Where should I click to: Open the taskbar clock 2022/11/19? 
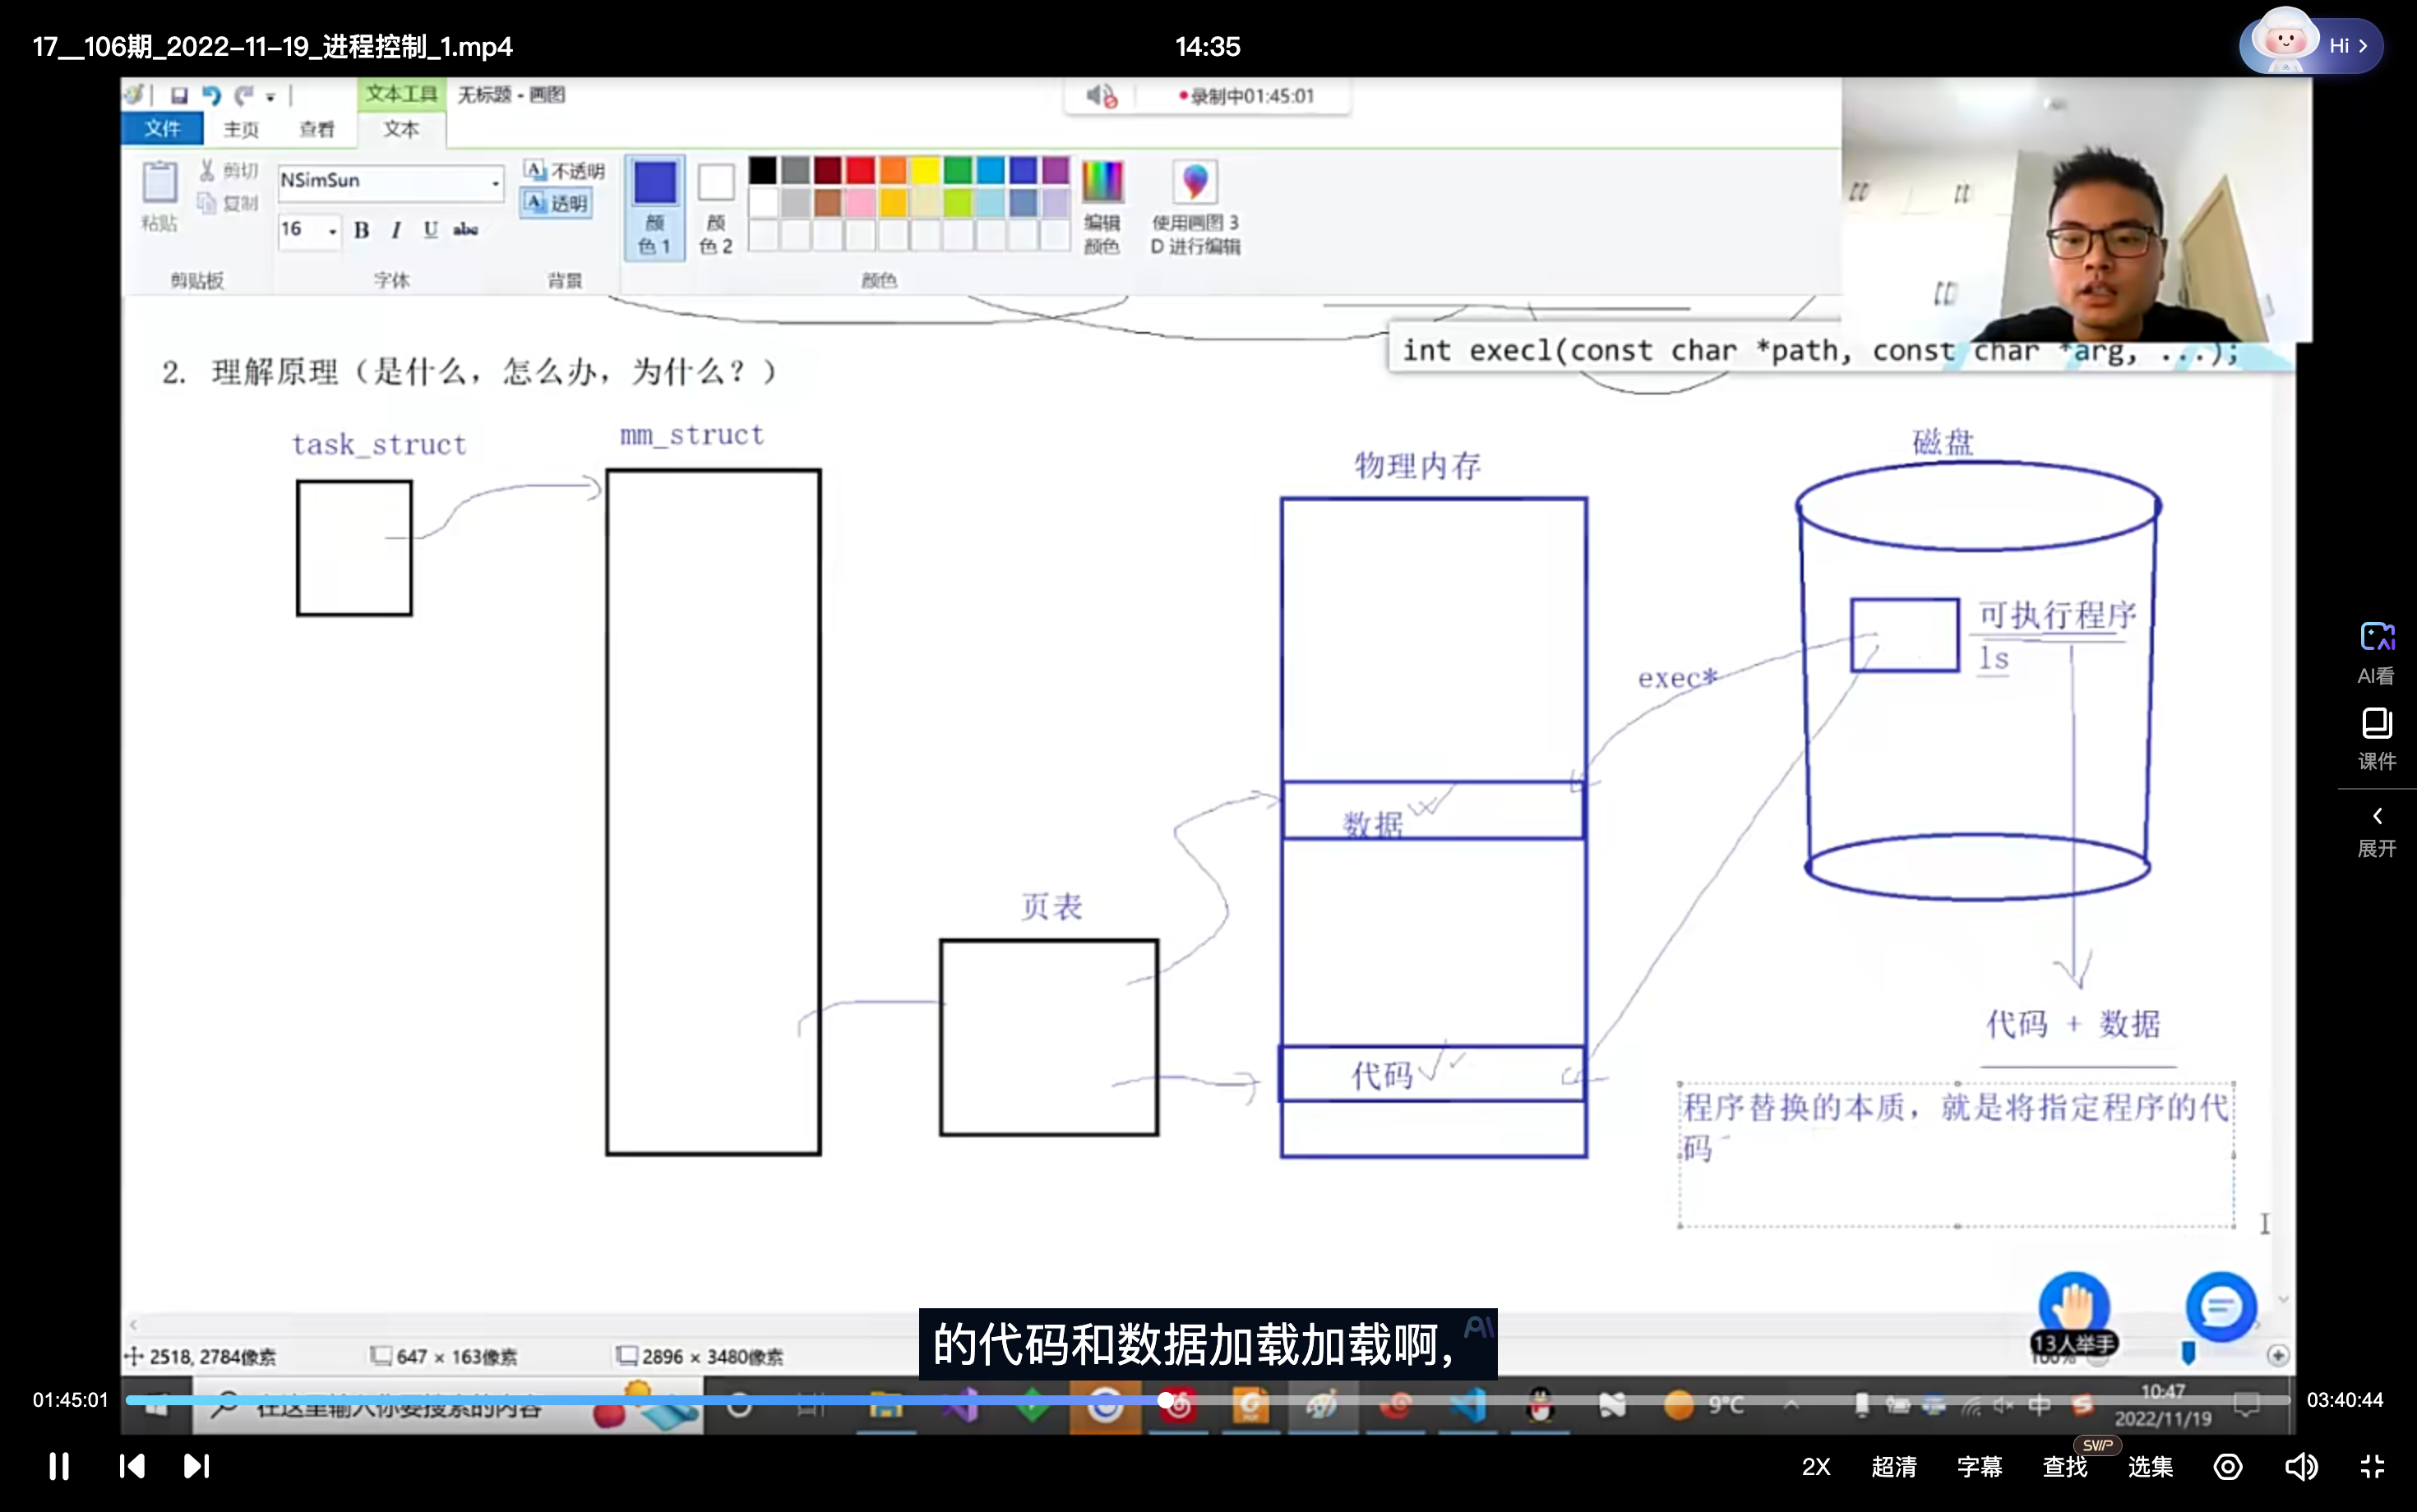pos(2163,1405)
